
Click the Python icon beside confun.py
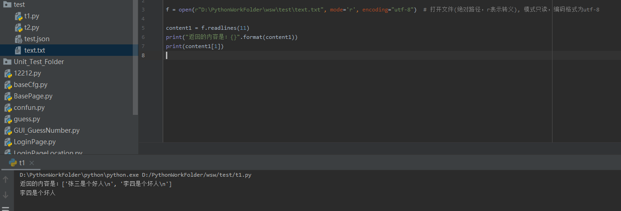(7, 108)
